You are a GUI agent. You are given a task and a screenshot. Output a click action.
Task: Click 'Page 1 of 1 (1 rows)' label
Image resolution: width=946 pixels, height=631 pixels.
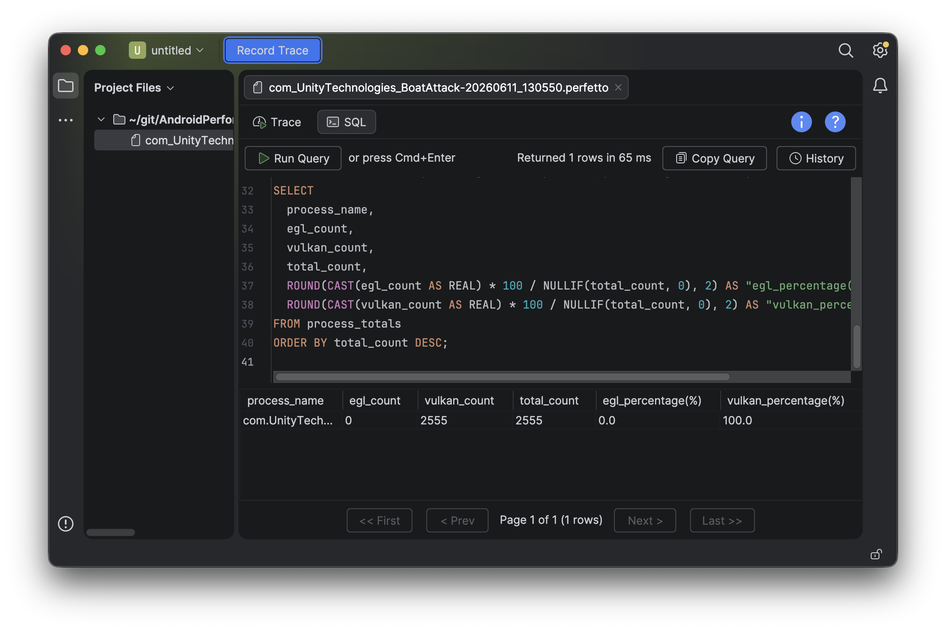coord(551,520)
